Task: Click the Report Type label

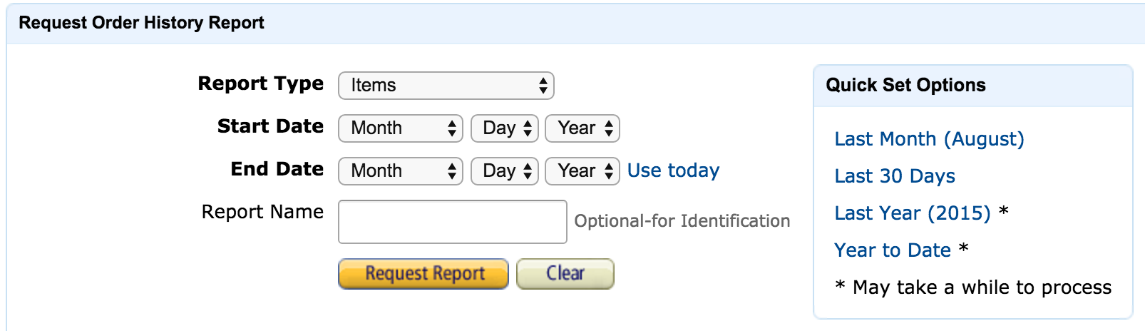Action: (x=260, y=83)
